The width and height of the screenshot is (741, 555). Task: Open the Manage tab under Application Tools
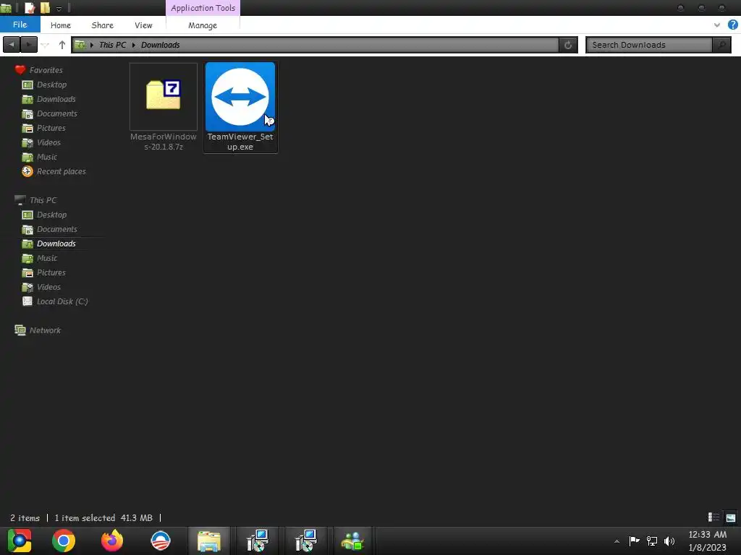[203, 25]
